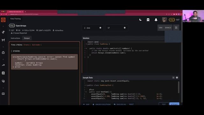Viewport: 204px width, 115px height.
Task: Open author richardhsu profile link
Action: coord(59,30)
